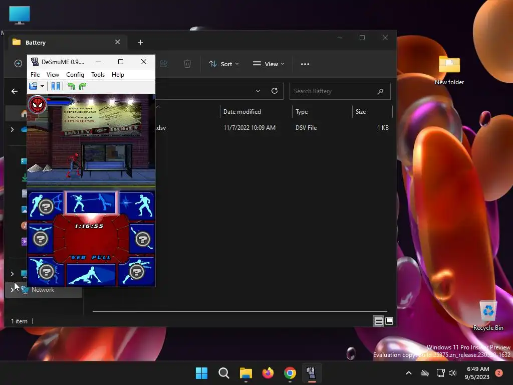Rotate display clockwise with the right green arrow

(83, 86)
